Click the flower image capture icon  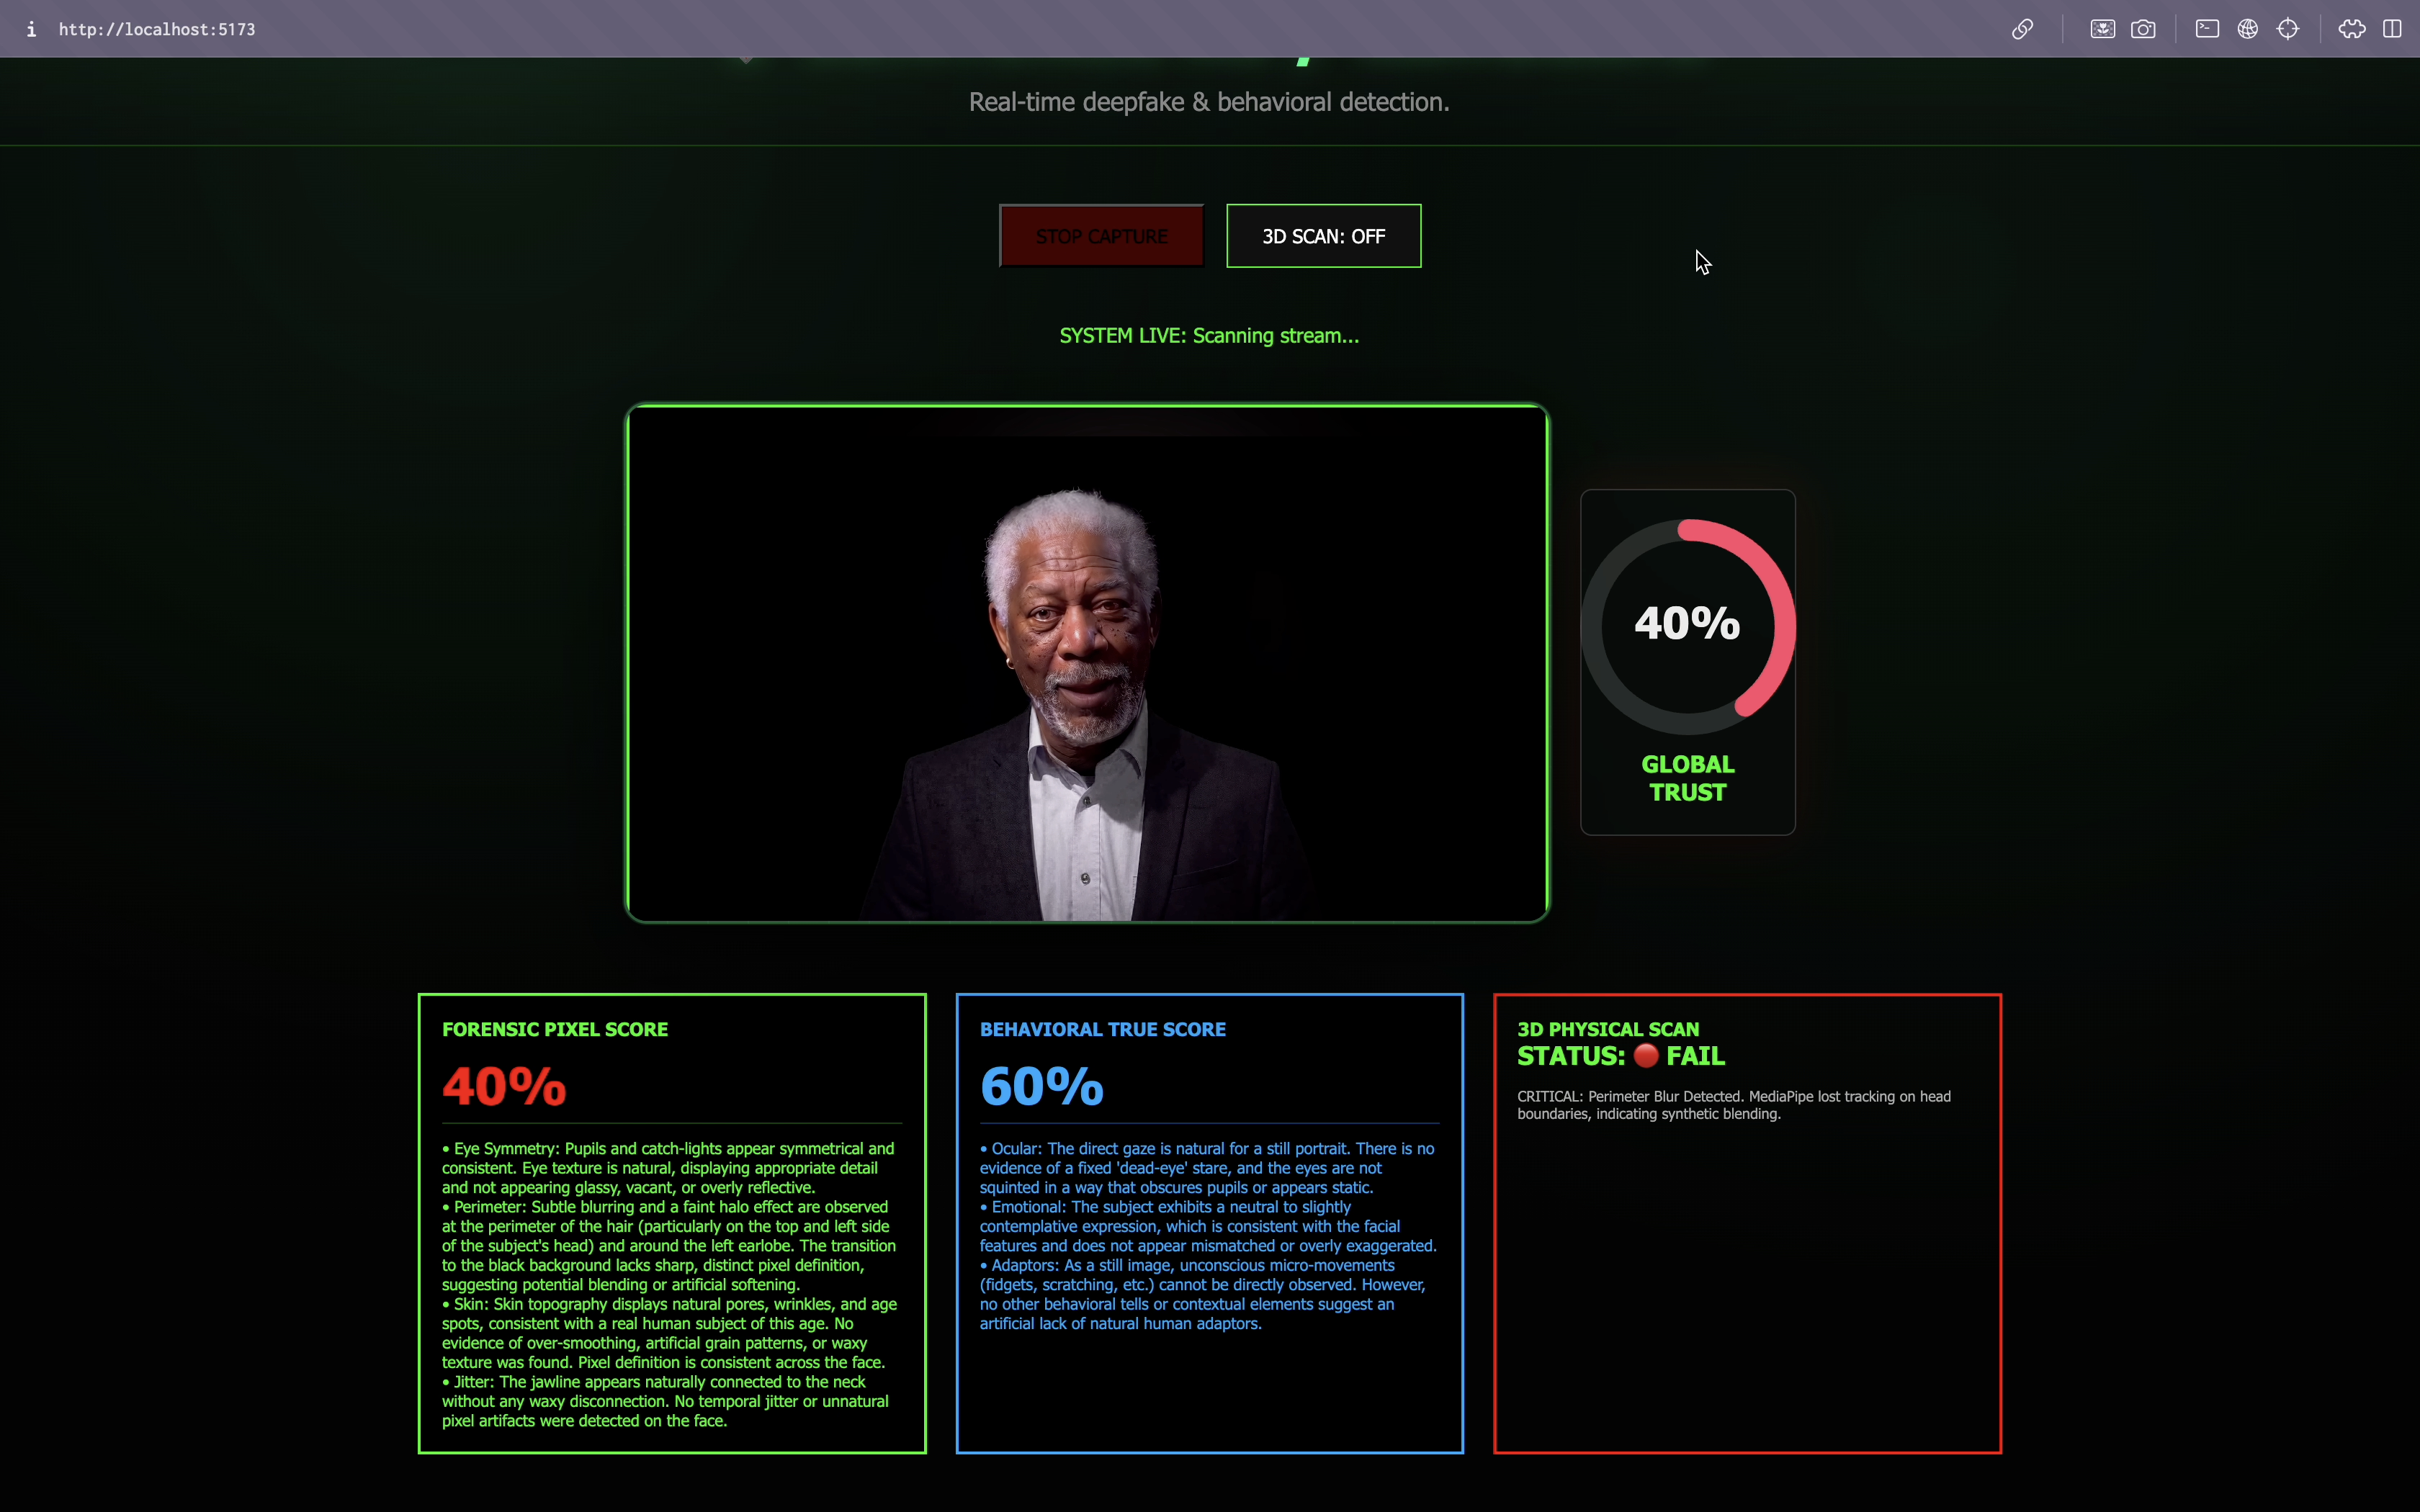[x=2102, y=29]
